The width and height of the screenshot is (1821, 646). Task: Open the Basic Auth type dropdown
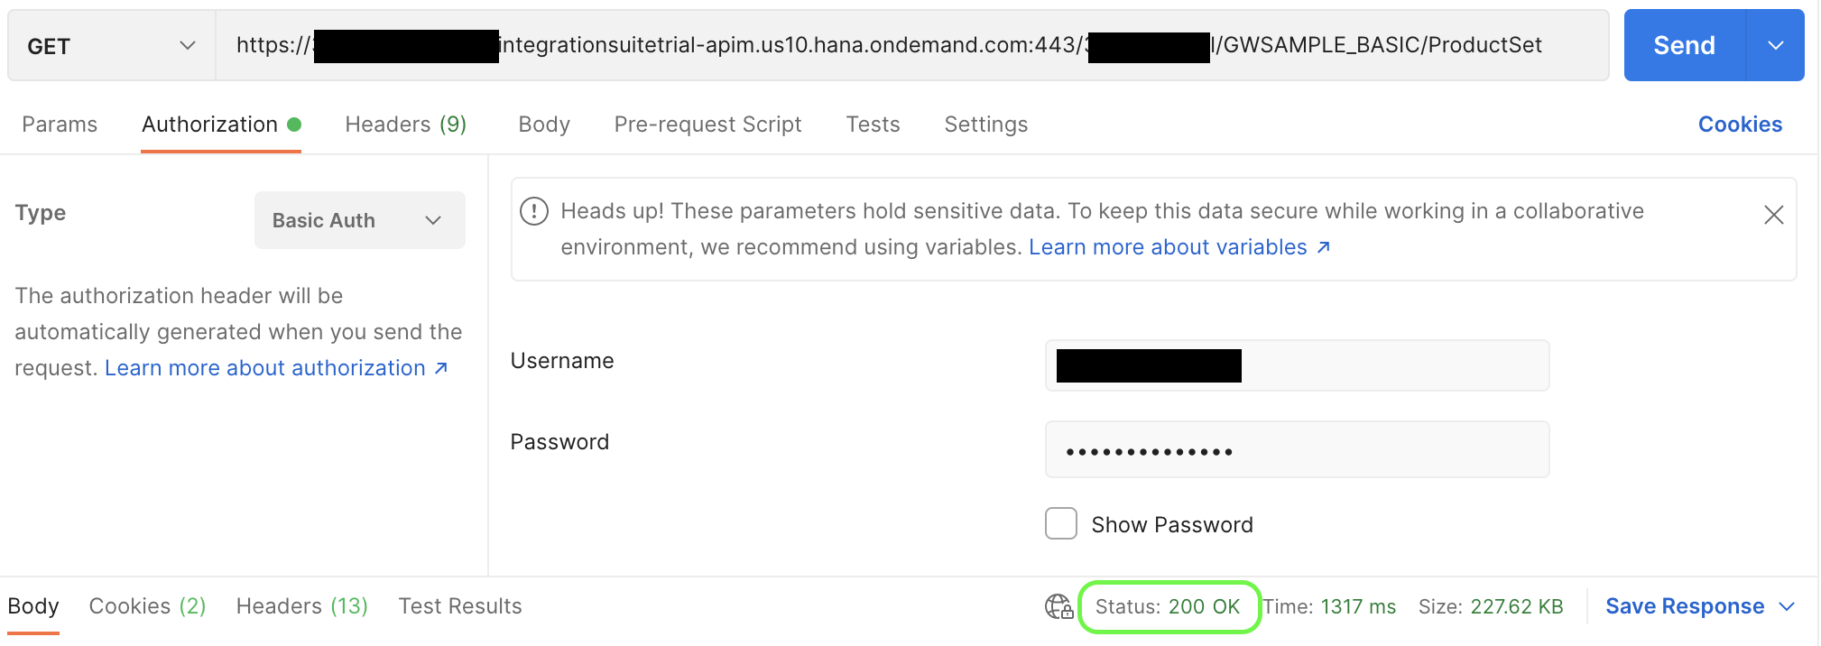click(359, 220)
